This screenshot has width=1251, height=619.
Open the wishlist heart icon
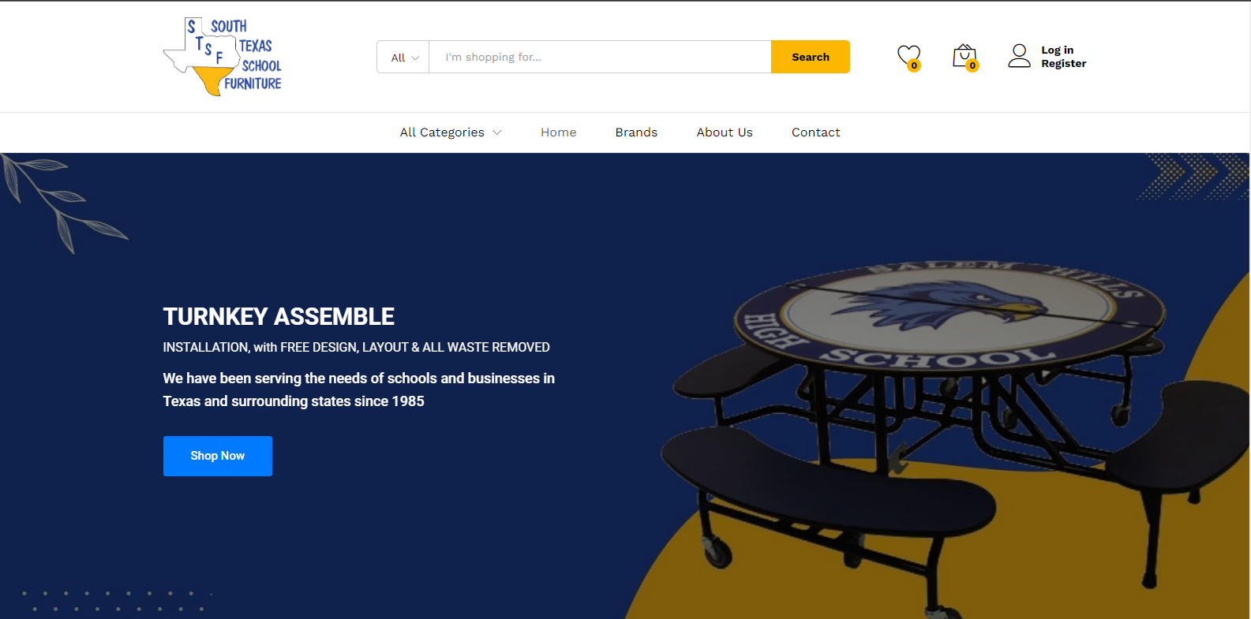click(x=908, y=56)
